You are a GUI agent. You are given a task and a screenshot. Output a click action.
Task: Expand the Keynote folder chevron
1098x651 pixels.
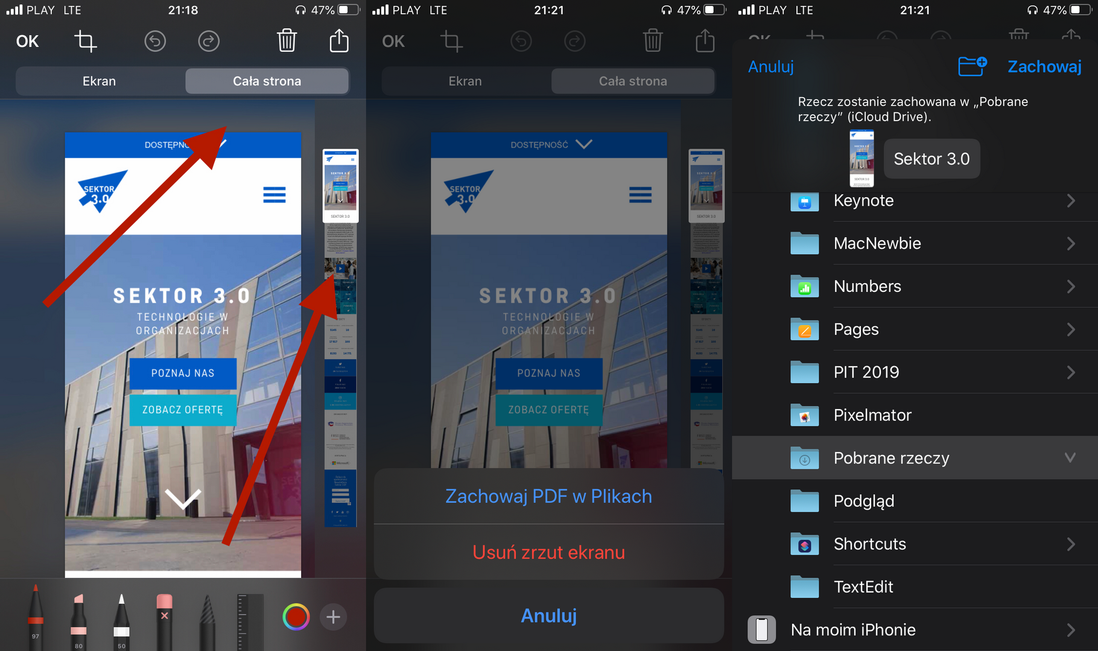(1070, 201)
